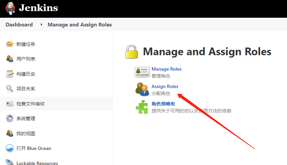Image resolution: width=287 pixels, height=165 pixels.
Task: Click the green puzzle piece icon
Action: (142, 107)
